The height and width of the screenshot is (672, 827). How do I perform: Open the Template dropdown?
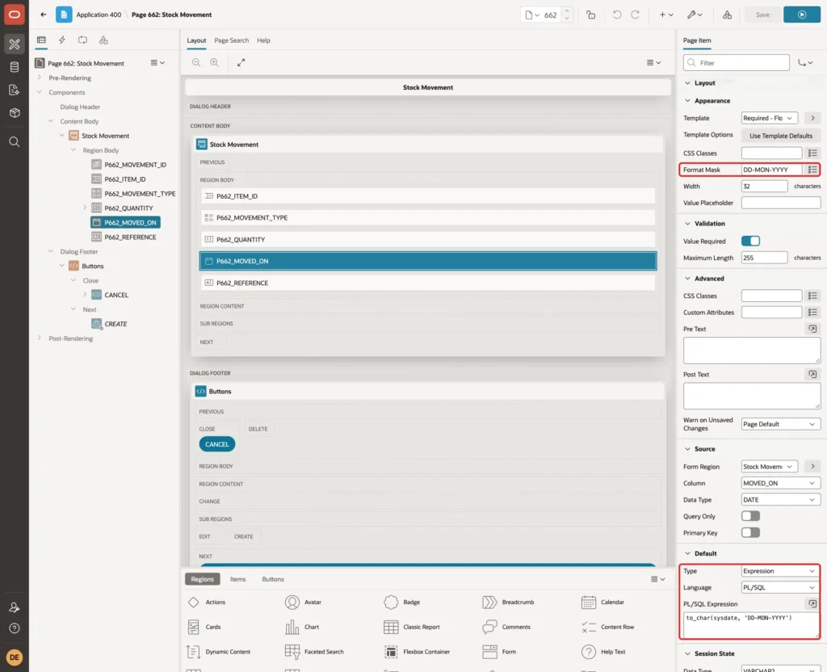(770, 118)
